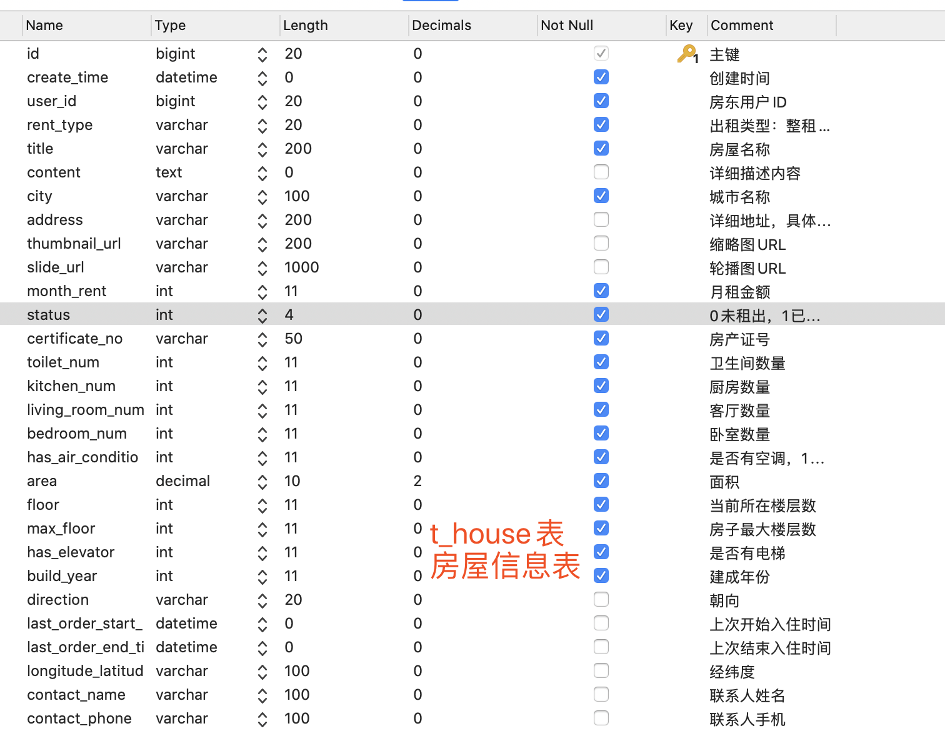The image size is (945, 746).
Task: Toggle Not Null checkbox for title
Action: pos(601,149)
